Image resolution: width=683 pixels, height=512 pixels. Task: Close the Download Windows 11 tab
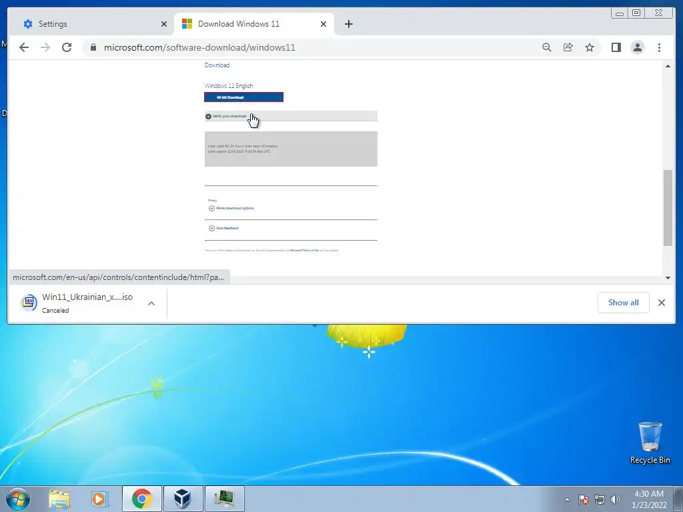323,24
